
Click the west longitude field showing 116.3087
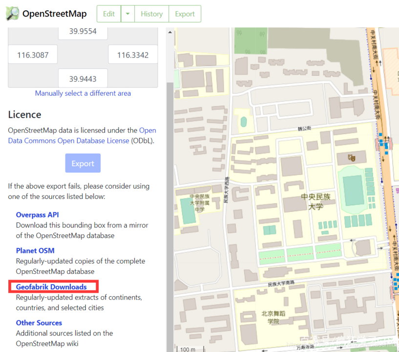tap(33, 54)
